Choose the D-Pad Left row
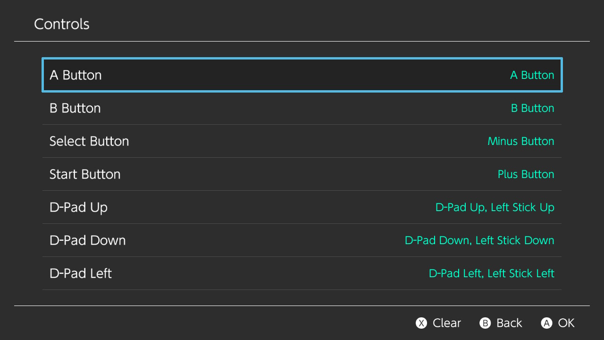The width and height of the screenshot is (604, 340). click(x=302, y=273)
